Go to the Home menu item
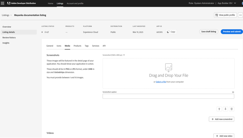 pos(50,4)
